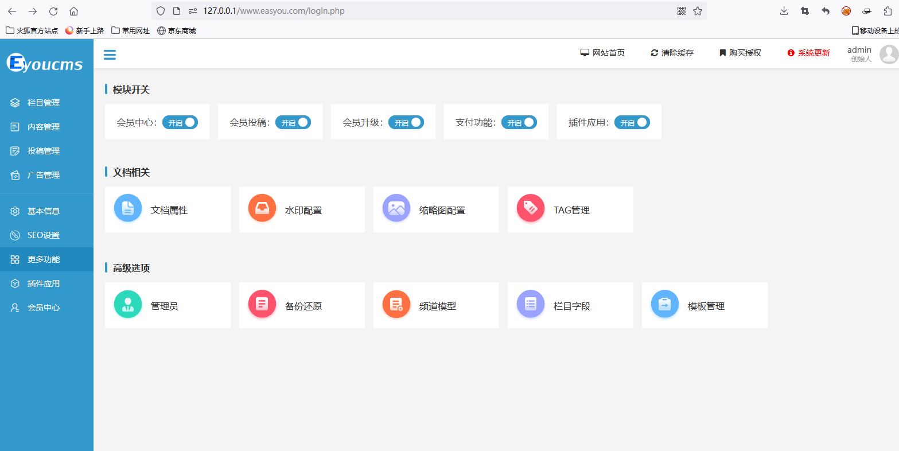Click the 高级选项 section heading

pos(131,268)
